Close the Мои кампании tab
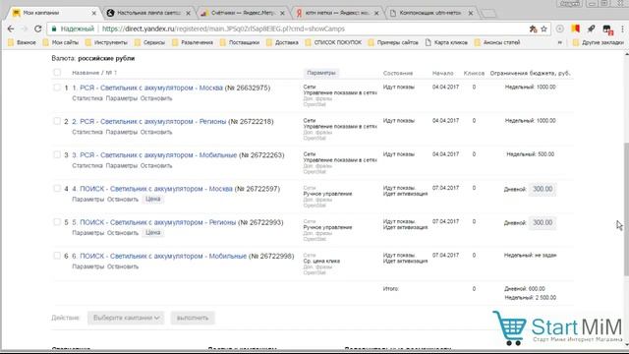 pyautogui.click(x=94, y=13)
